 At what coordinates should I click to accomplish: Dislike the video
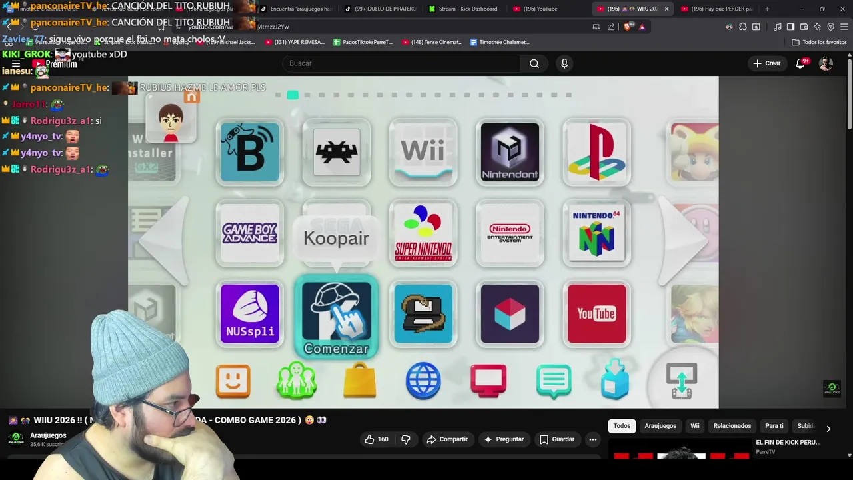(405, 439)
